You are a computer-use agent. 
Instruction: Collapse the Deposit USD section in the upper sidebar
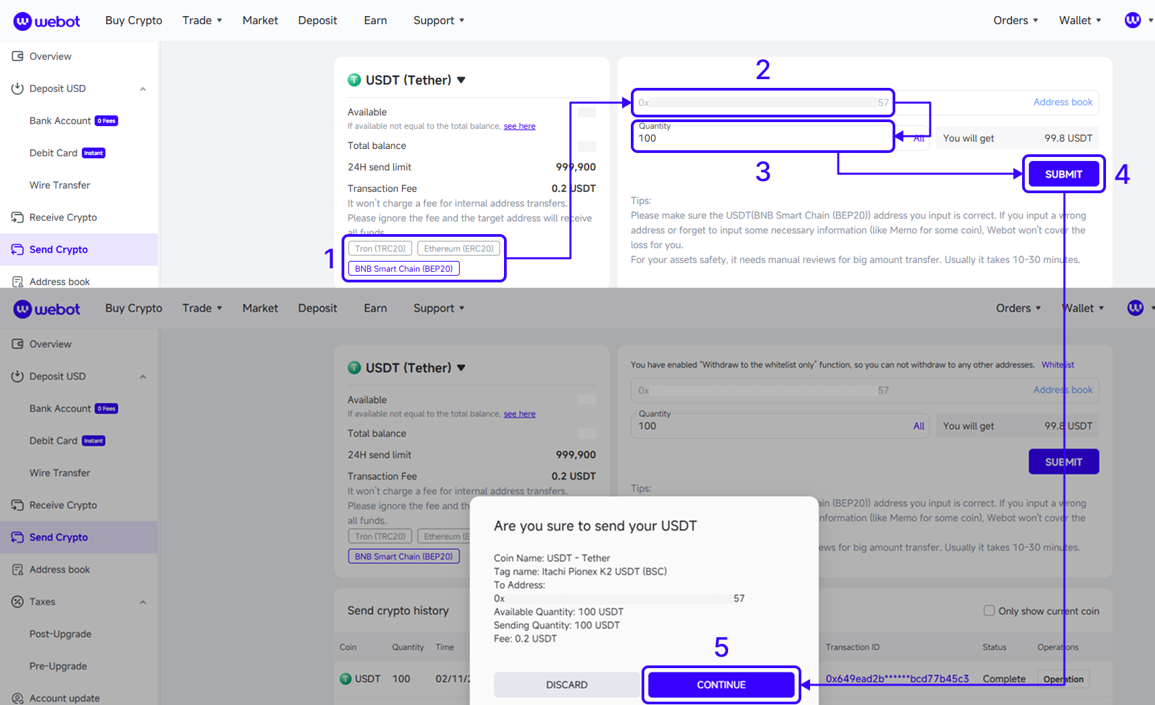tap(143, 89)
